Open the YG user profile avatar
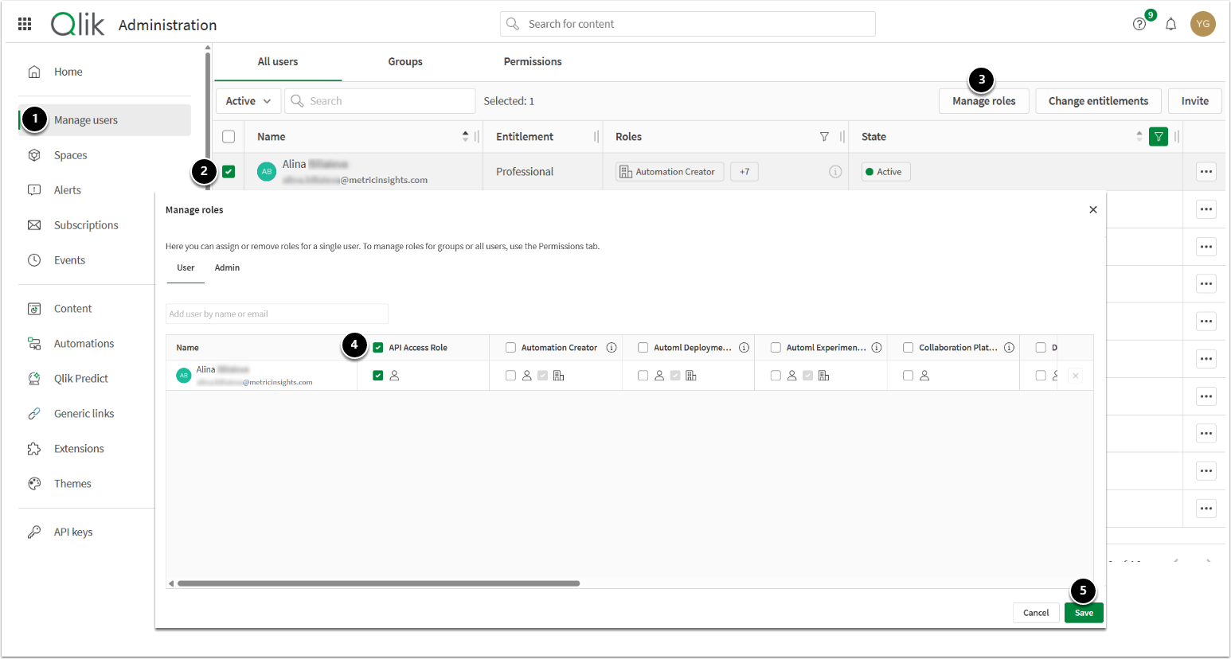 point(1203,24)
